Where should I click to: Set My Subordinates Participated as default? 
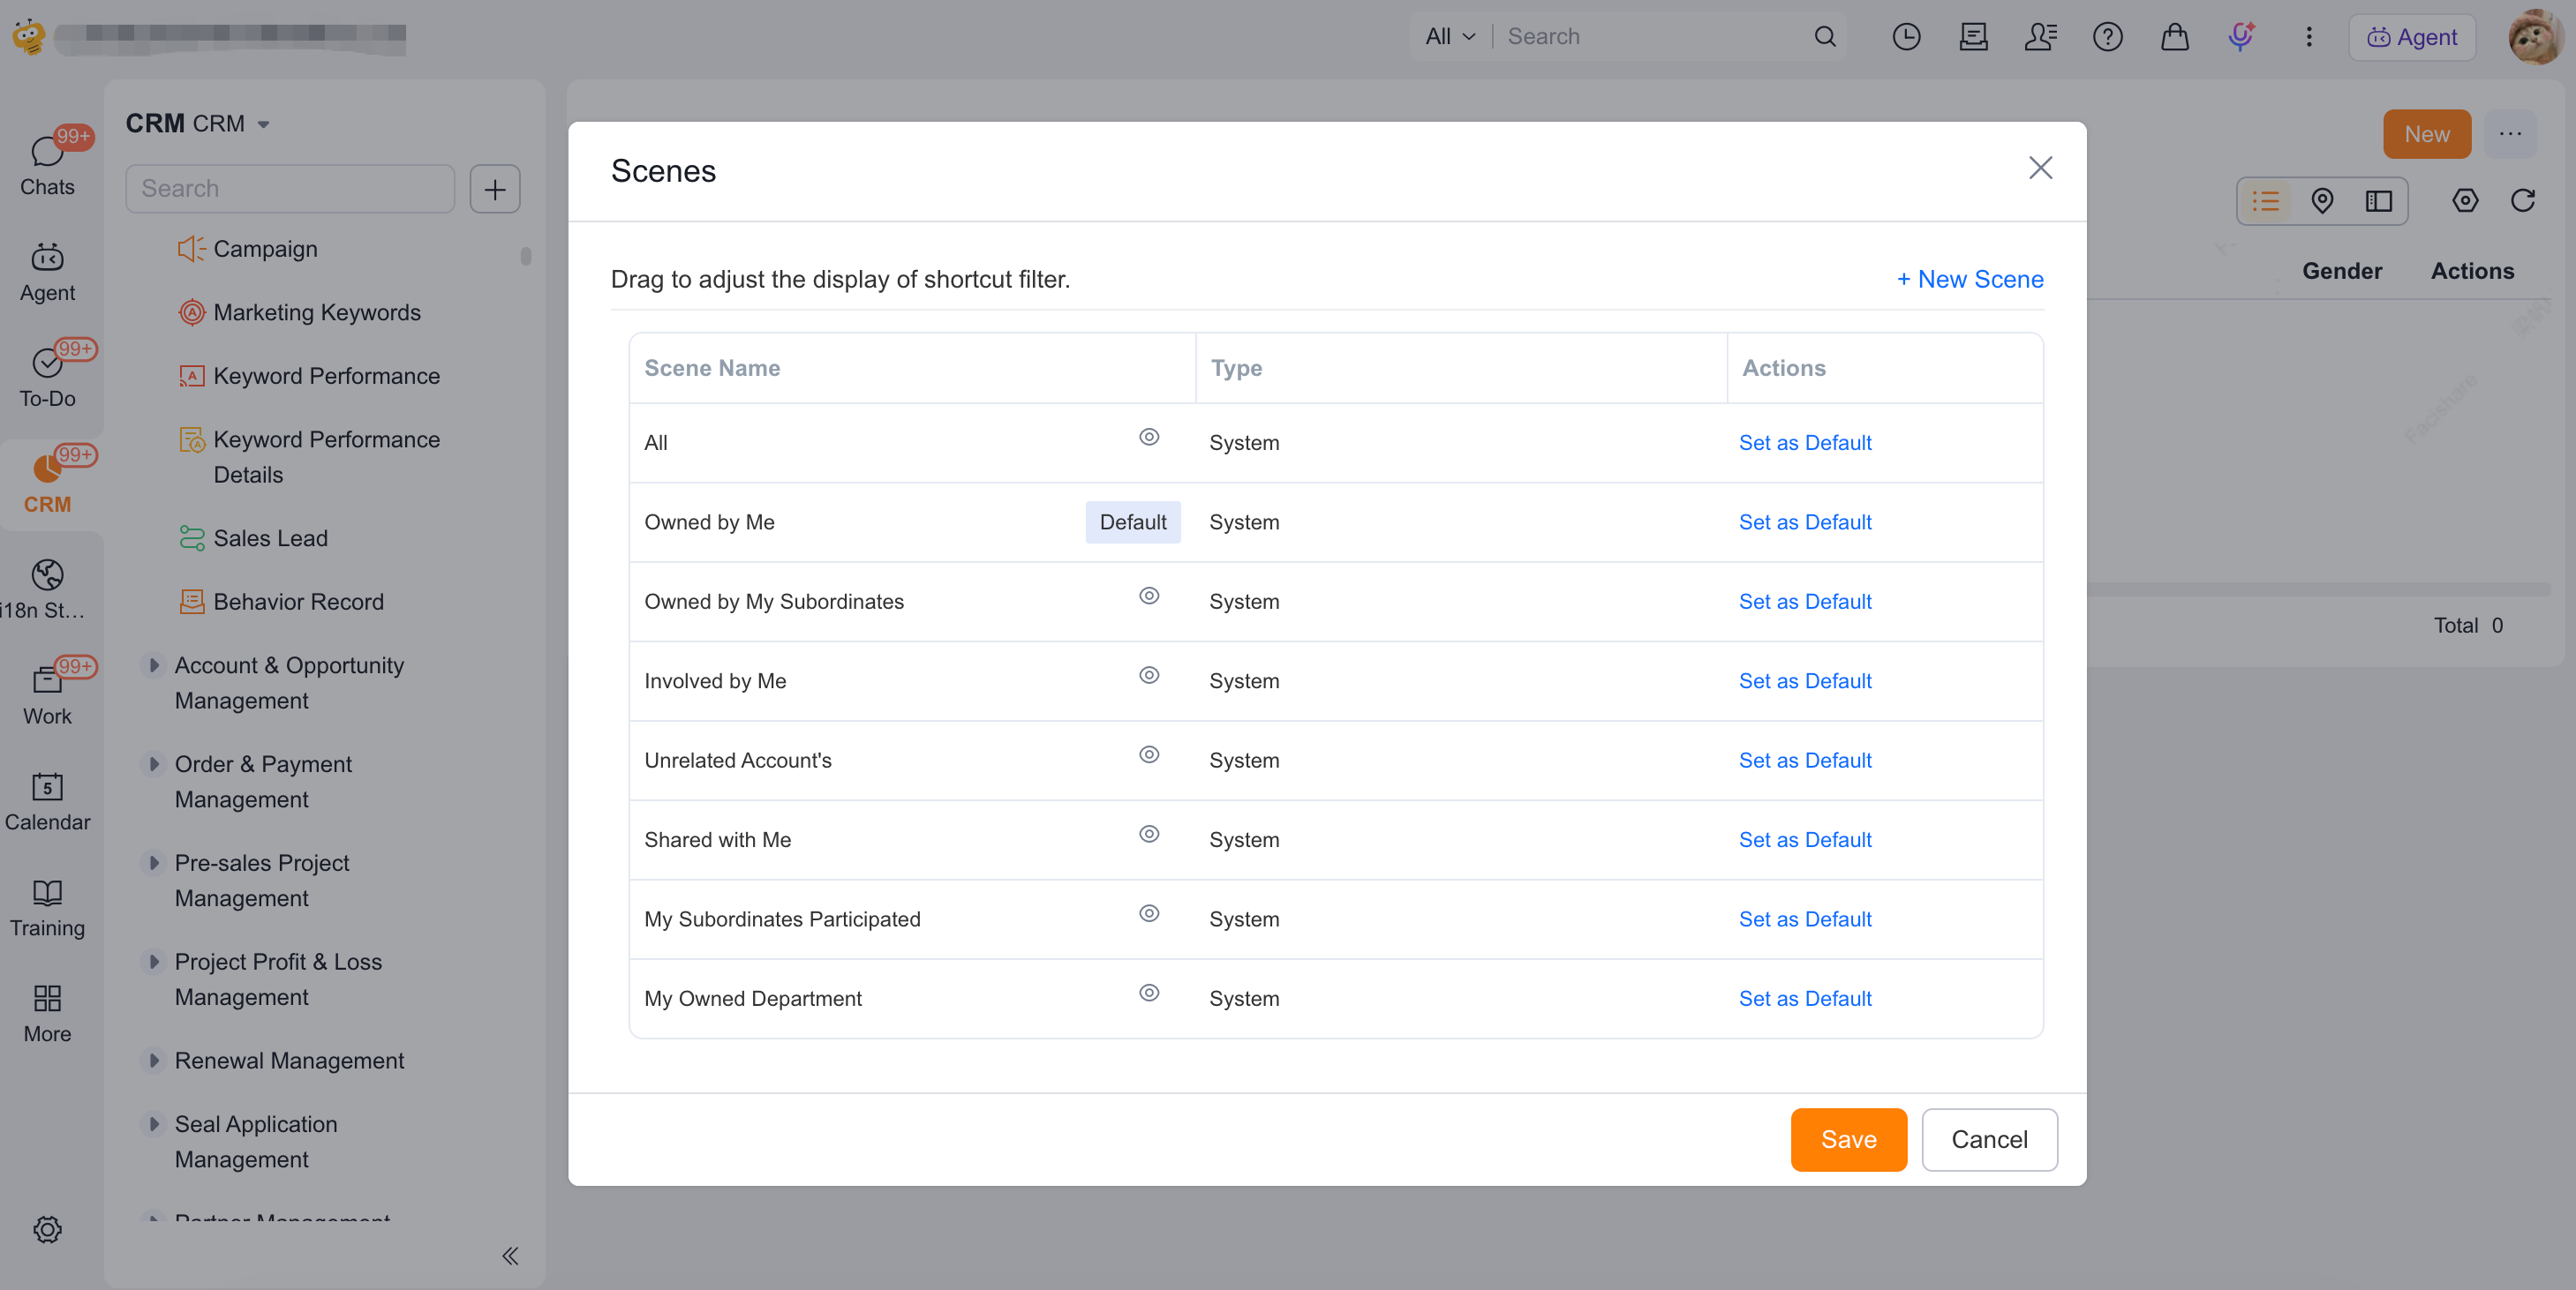click(x=1804, y=919)
